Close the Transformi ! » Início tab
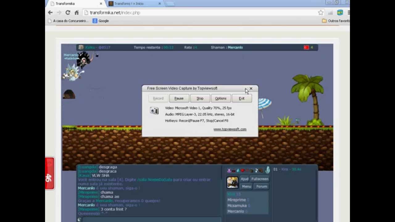Viewport: 395px width, 222px height. (160, 4)
